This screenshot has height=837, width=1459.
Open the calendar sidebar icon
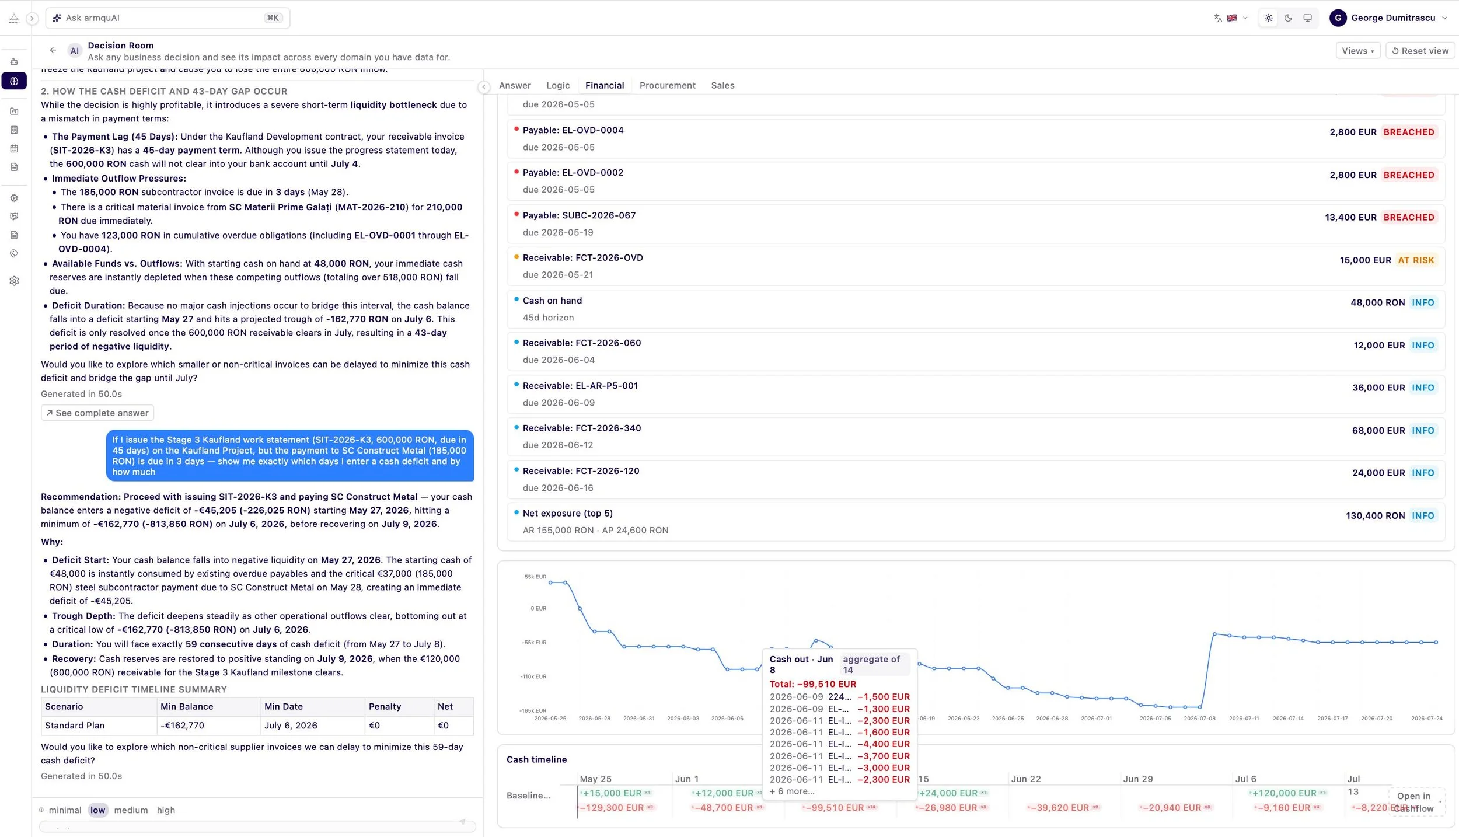pyautogui.click(x=14, y=148)
